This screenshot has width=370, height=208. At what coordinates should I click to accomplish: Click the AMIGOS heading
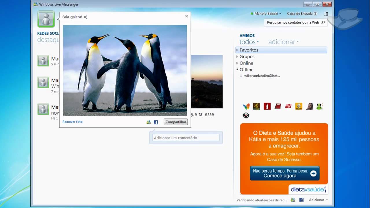pyautogui.click(x=247, y=36)
